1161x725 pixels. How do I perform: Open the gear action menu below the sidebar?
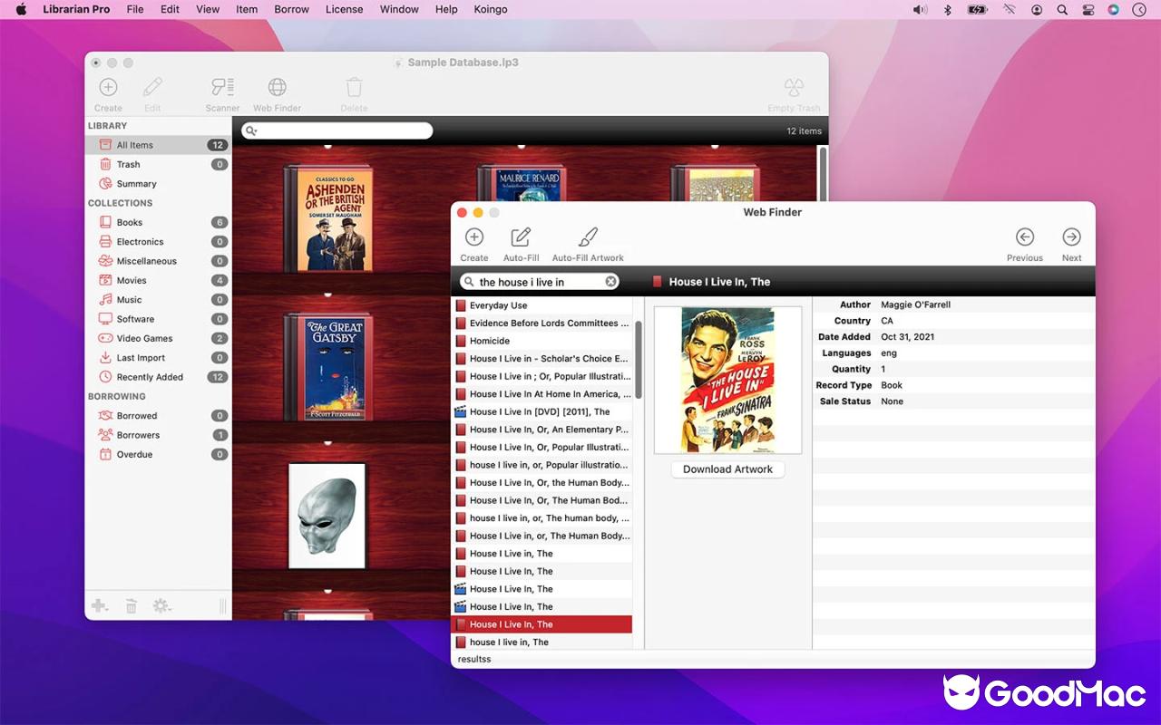coord(161,605)
